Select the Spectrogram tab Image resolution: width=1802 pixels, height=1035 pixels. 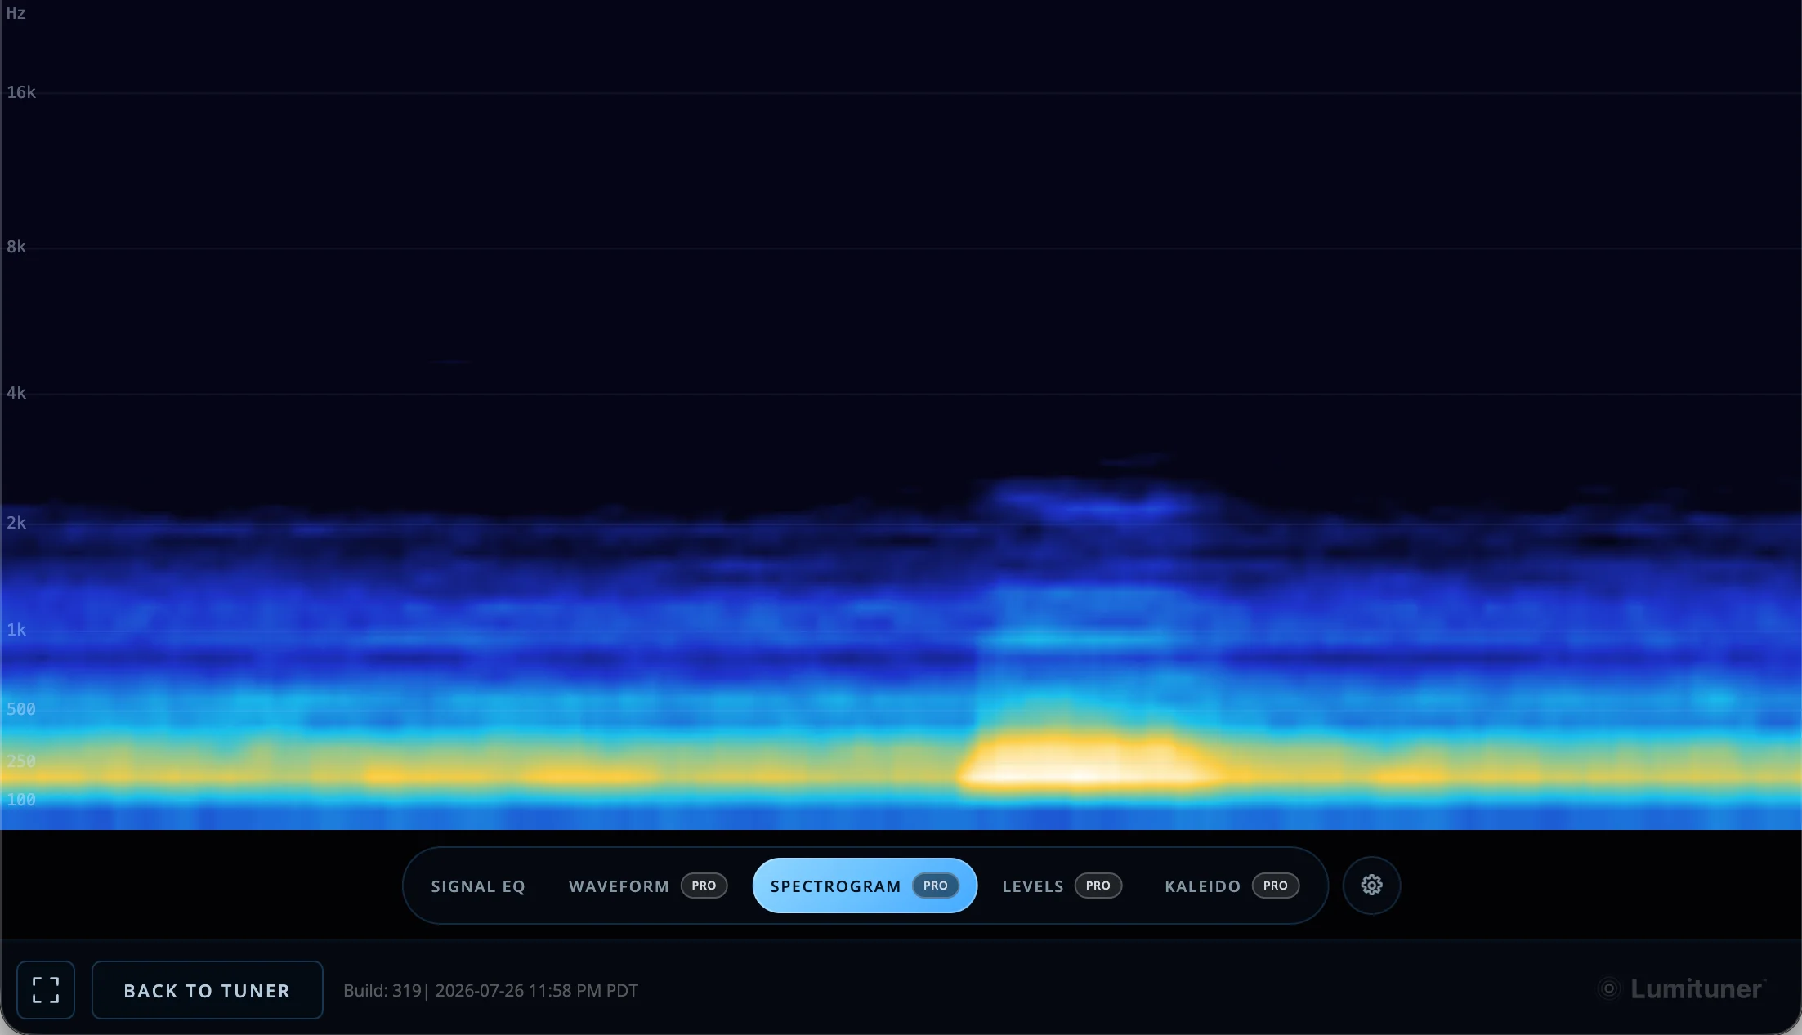pyautogui.click(x=865, y=886)
